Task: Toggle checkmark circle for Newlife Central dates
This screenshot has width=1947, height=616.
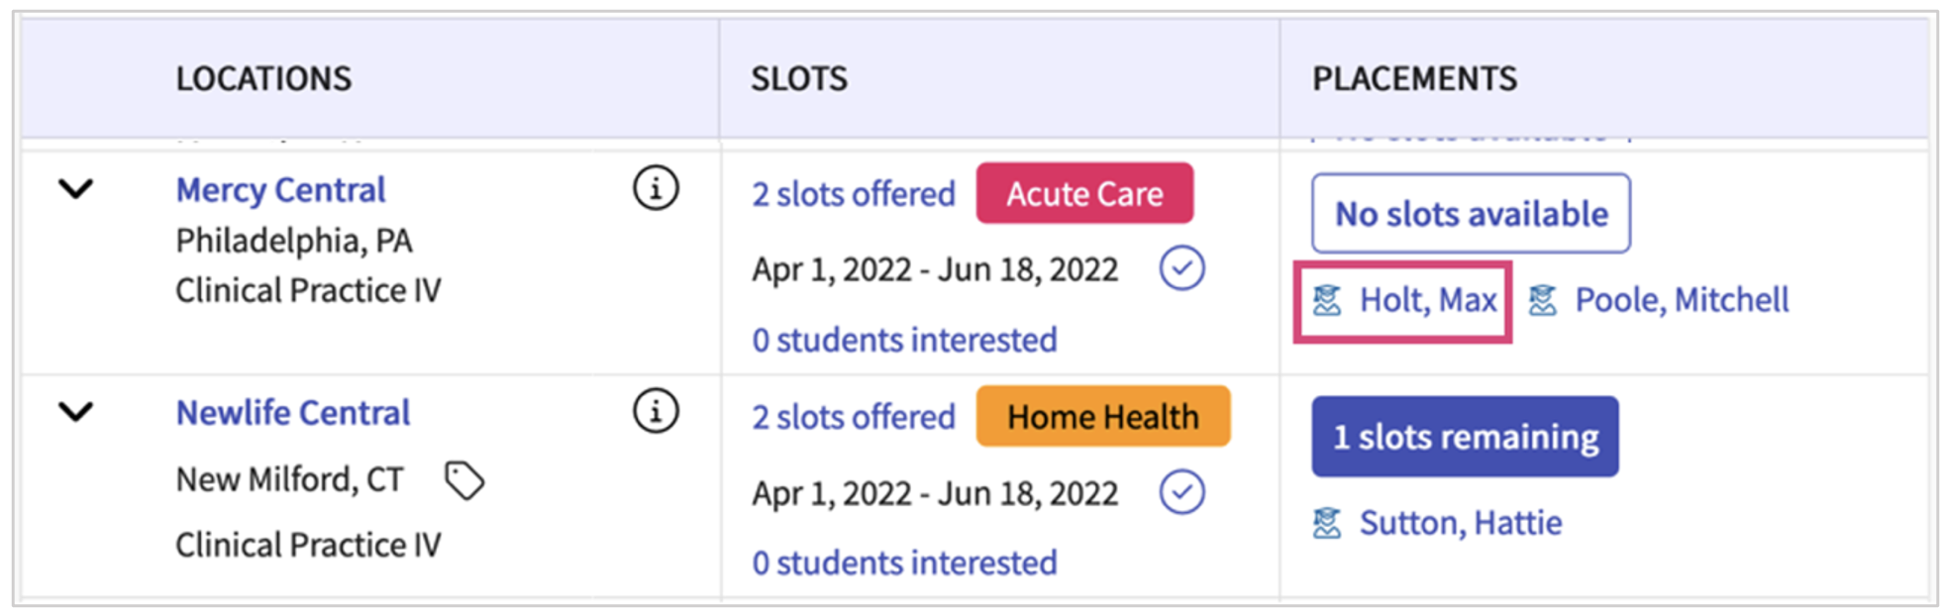Action: 1181,492
